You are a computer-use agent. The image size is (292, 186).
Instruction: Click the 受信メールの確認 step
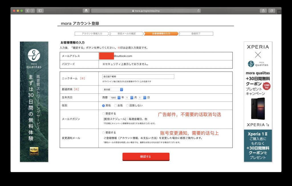[x=127, y=34]
